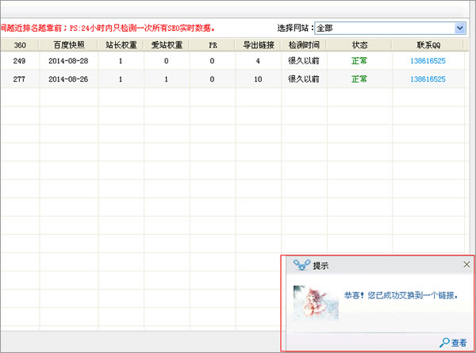Click the 正常 status in the second row
The height and width of the screenshot is (353, 476).
(x=359, y=79)
